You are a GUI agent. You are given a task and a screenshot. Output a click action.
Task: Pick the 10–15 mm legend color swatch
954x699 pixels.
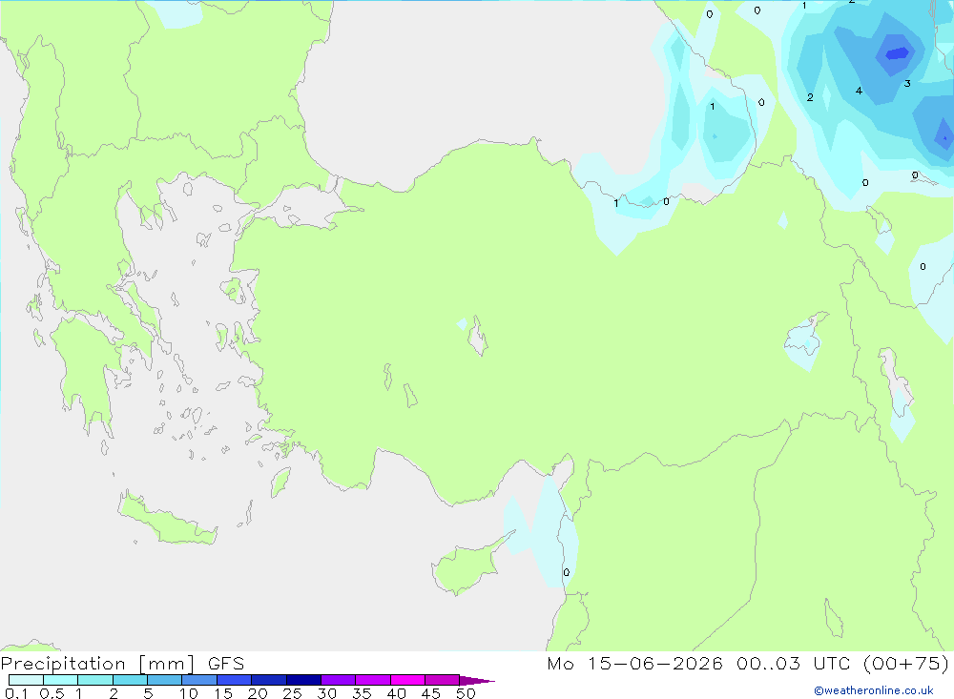(199, 680)
